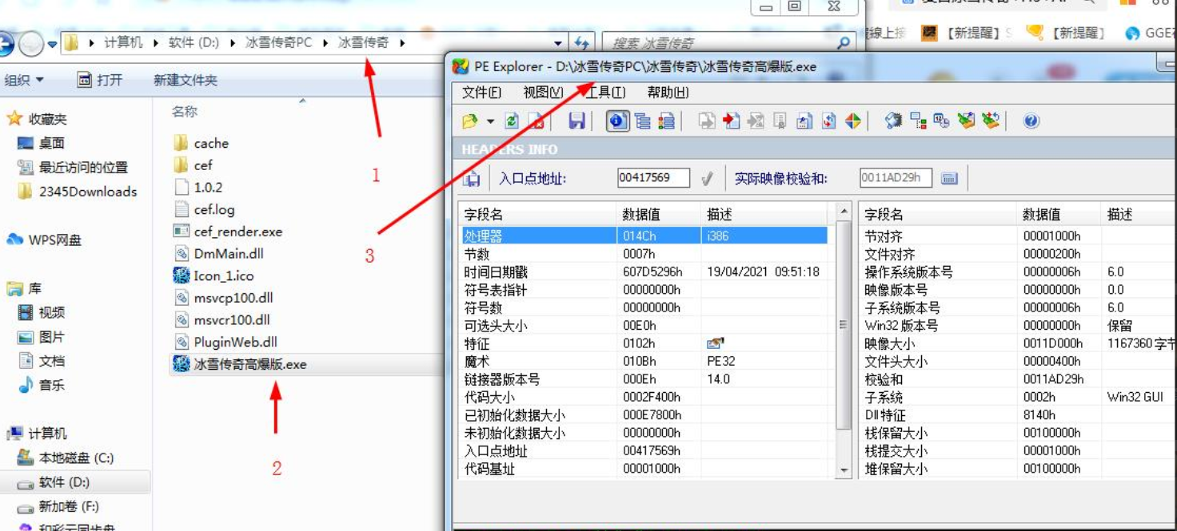
Task: Open the dropdown arrow beside open-file icon
Action: [x=490, y=121]
